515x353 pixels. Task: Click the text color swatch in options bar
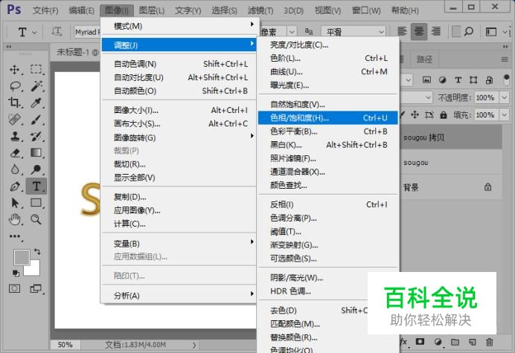[456, 31]
